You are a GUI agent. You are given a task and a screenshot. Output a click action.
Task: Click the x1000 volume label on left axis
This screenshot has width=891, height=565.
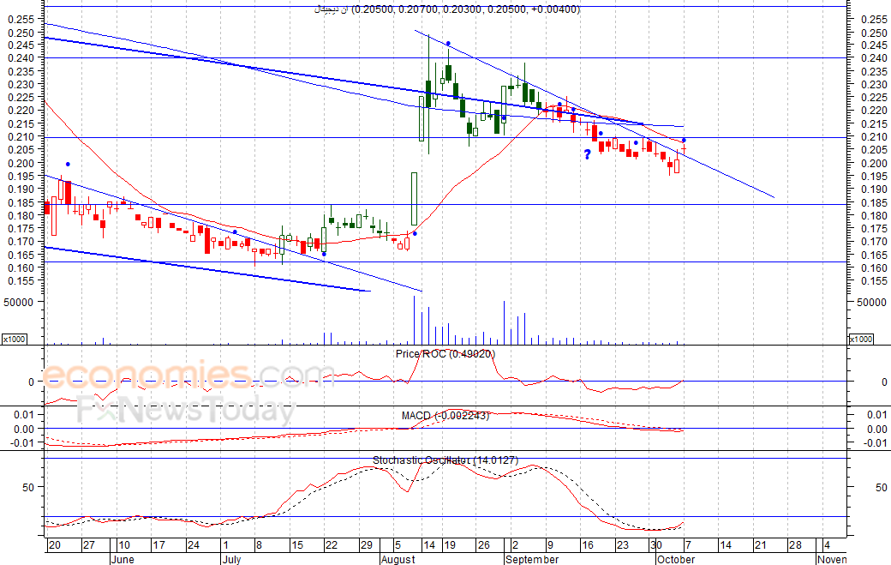[x=15, y=339]
